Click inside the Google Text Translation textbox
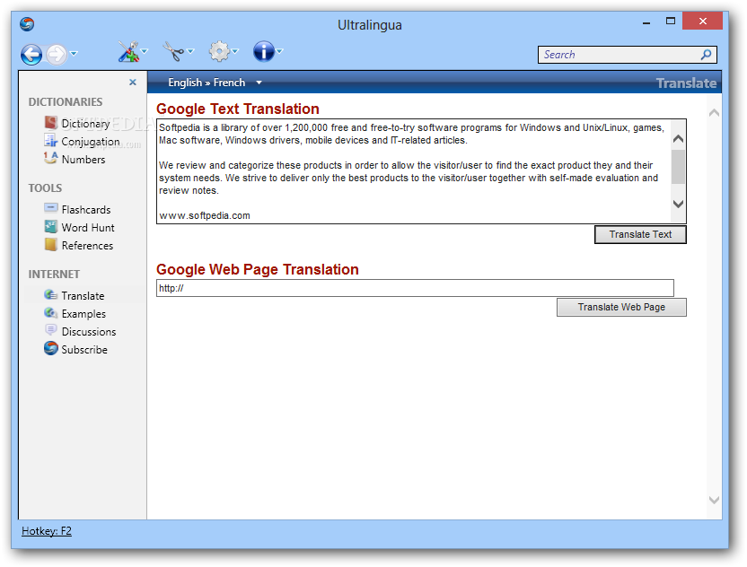The height and width of the screenshot is (567, 747). coord(414,171)
